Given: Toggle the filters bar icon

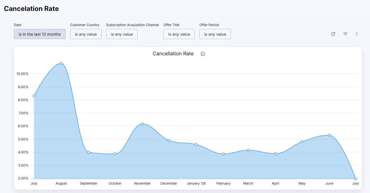Looking at the screenshot, I should (x=346, y=34).
